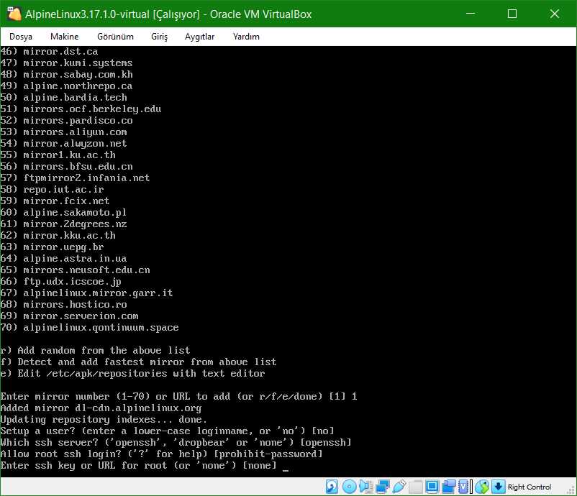Image resolution: width=577 pixels, height=496 pixels.
Task: Click the line '58) repo.iut.ac.ir'
Action: 52,189
